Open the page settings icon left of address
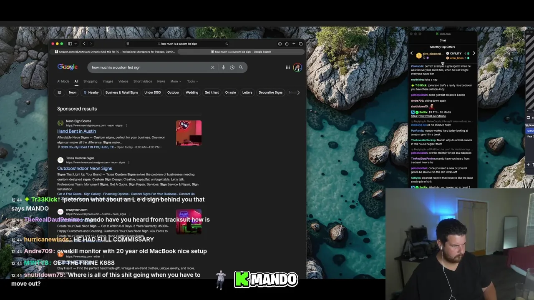The image size is (534, 300). 128,44
